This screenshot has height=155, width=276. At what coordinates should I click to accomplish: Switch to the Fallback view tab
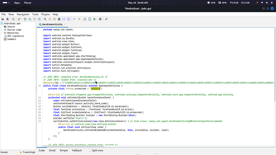77,150
